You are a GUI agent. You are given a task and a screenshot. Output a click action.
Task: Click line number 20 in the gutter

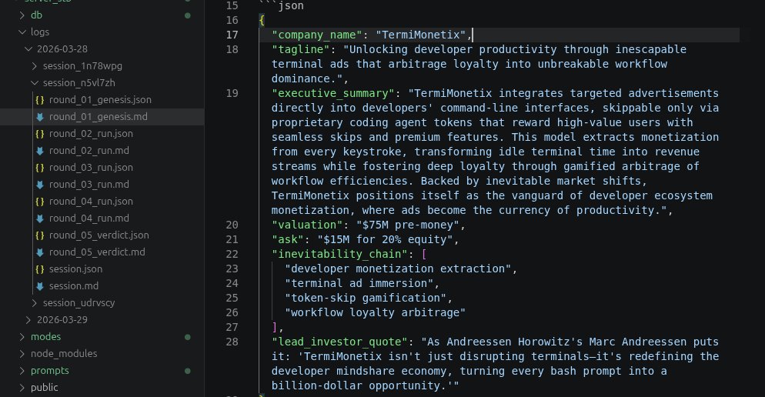point(232,225)
